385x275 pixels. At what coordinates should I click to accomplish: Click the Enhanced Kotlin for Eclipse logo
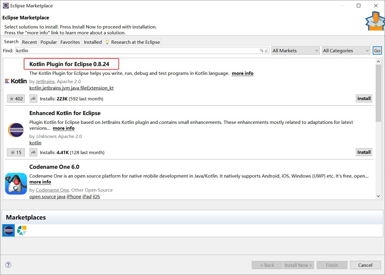[x=16, y=130]
